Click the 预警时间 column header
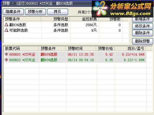 tap(81, 49)
